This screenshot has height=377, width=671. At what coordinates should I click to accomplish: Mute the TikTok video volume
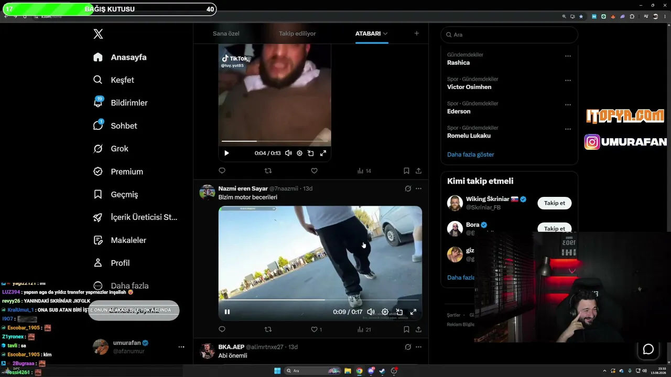coord(288,153)
